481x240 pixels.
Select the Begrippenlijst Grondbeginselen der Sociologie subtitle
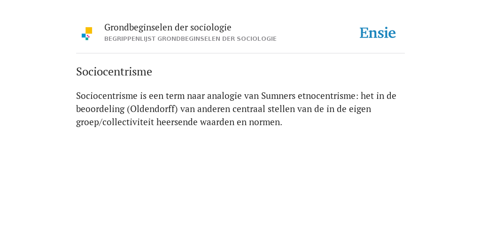191,39
